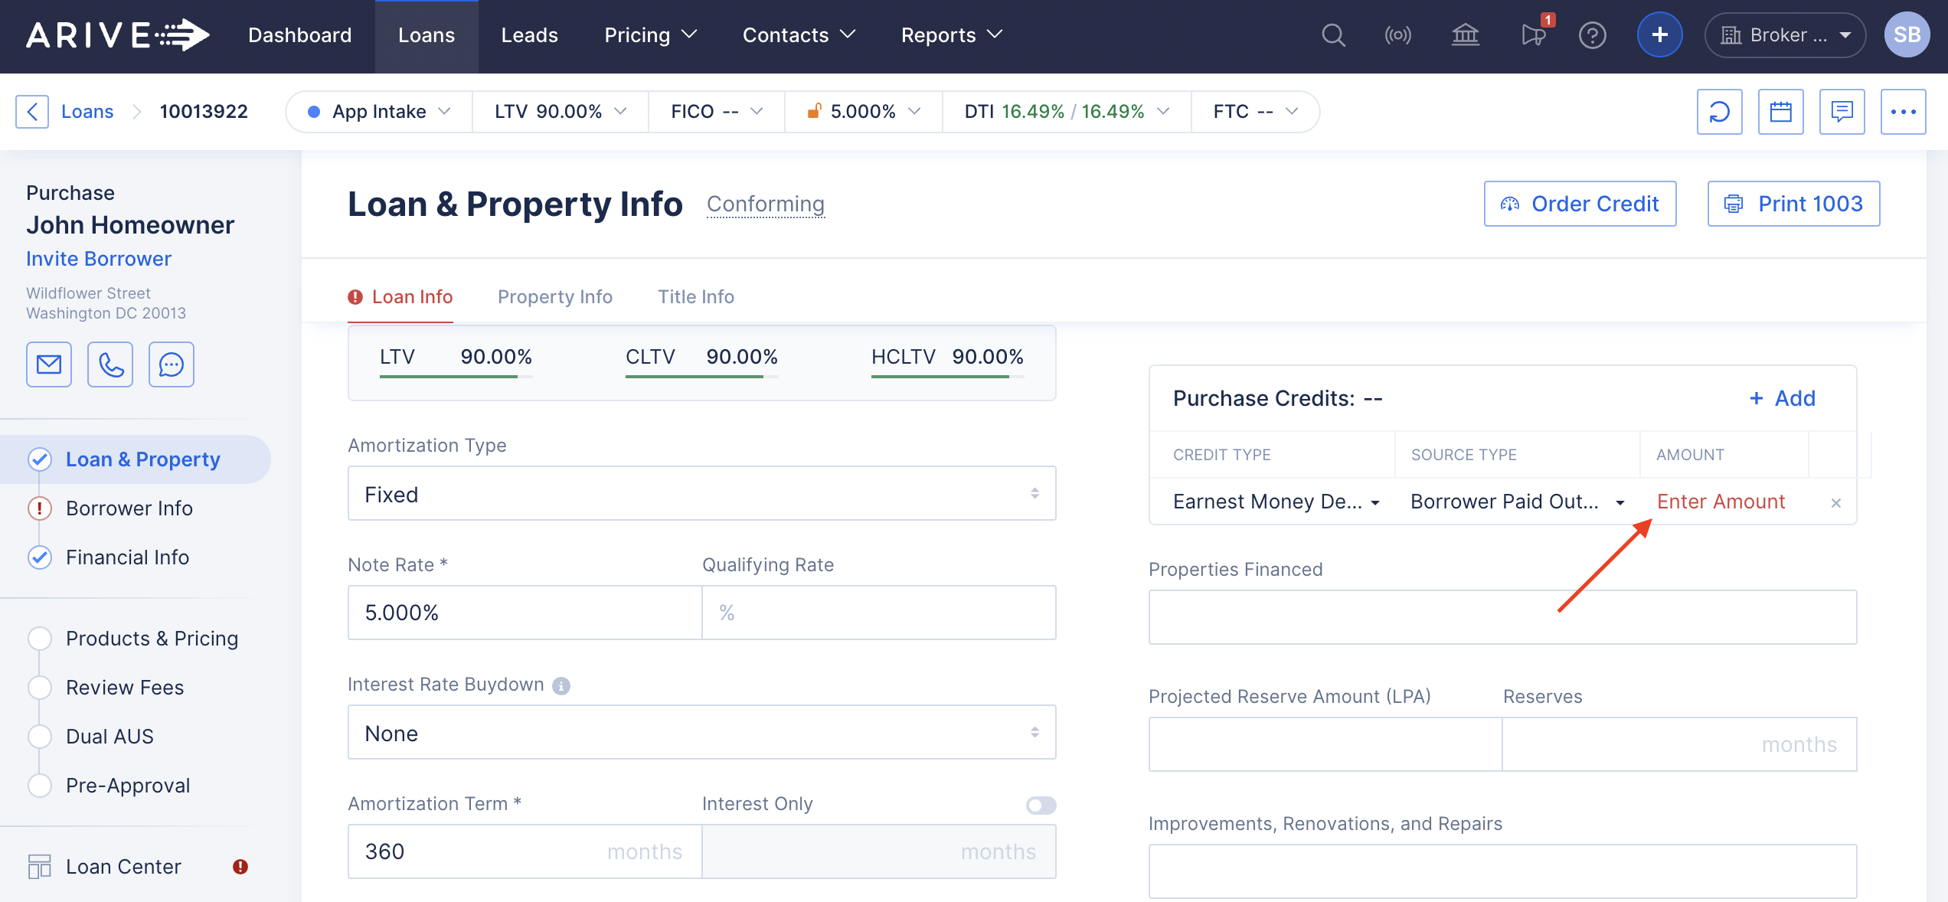This screenshot has width=1948, height=902.
Task: Click the phone call borrower icon
Action: tap(110, 364)
